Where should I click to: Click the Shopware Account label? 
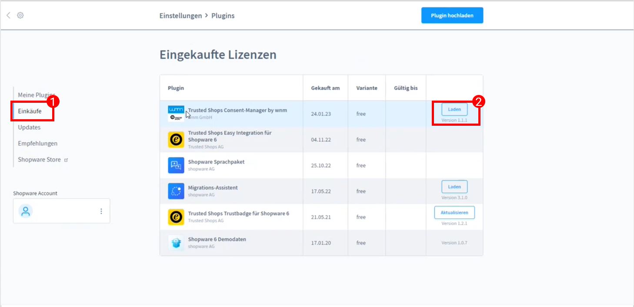pos(35,193)
